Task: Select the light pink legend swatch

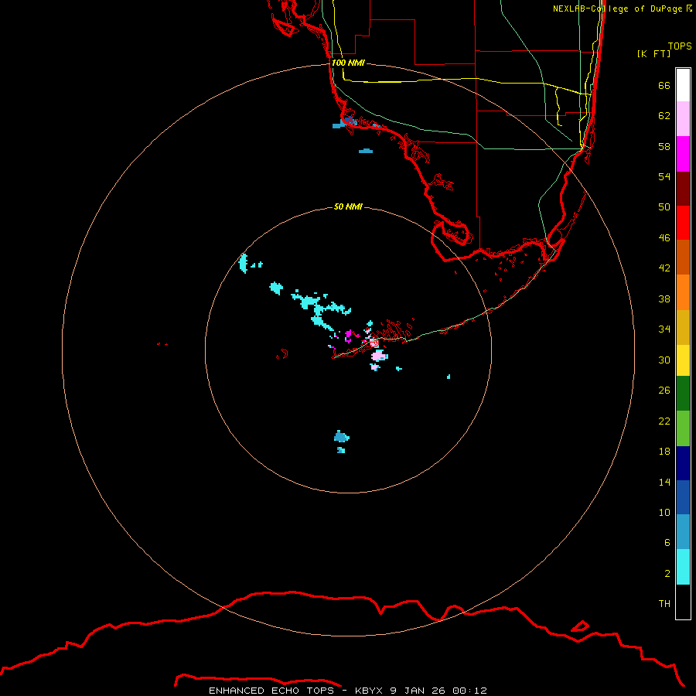Action: click(683, 119)
